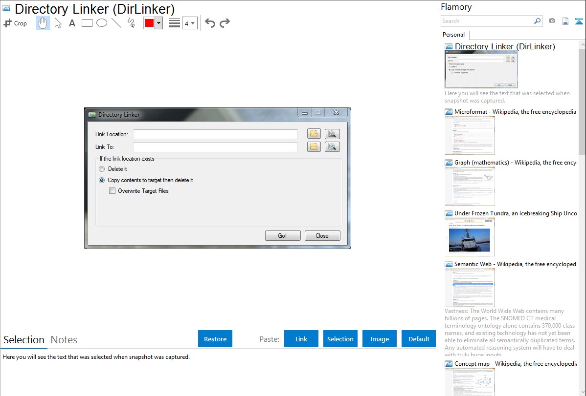Open the line width dropdown showing 4
This screenshot has height=396, width=586.
(x=189, y=23)
